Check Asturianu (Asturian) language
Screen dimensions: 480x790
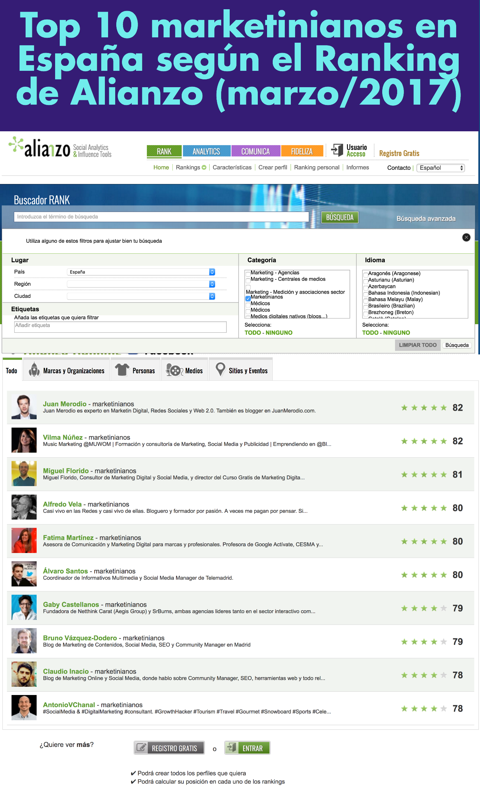(366, 281)
